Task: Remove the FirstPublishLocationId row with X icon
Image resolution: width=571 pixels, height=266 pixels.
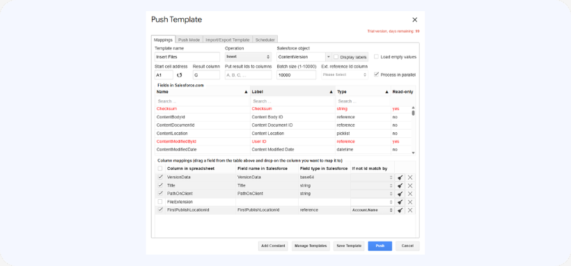Action: 410,210
